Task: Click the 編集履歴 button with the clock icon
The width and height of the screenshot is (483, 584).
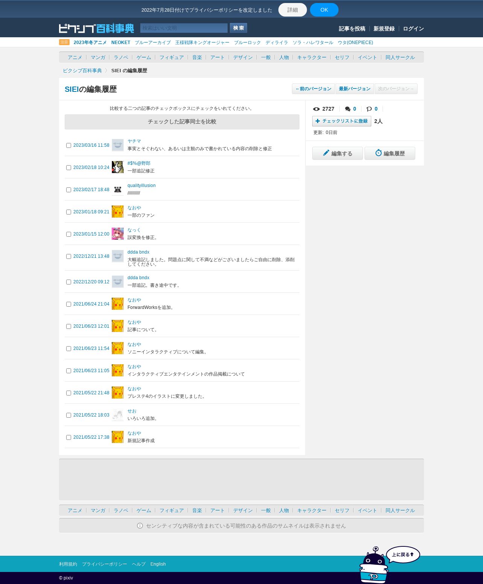Action: 390,154
